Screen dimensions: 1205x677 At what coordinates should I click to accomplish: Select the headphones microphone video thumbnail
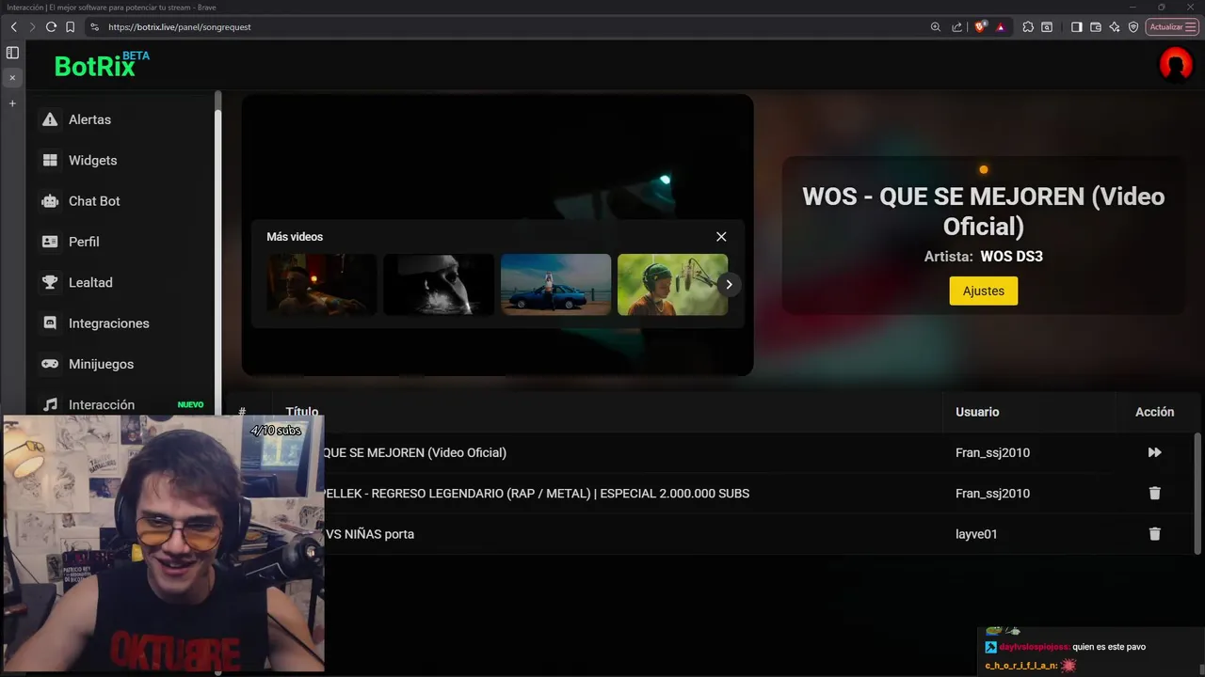point(672,284)
